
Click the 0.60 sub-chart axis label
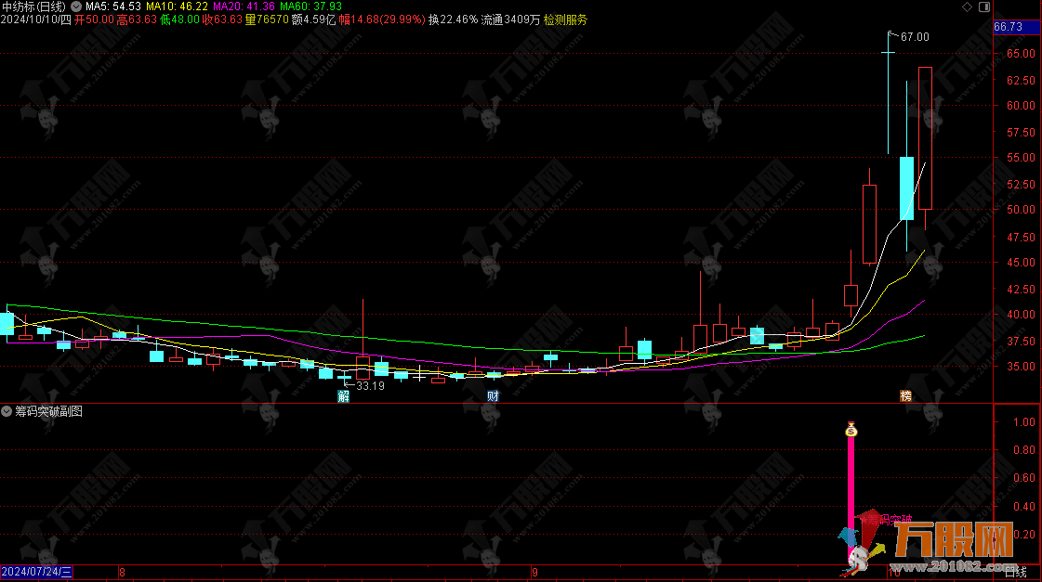1024,478
